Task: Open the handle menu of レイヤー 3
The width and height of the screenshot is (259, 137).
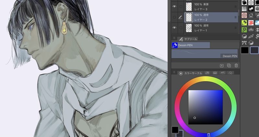Action: tap(236, 6)
